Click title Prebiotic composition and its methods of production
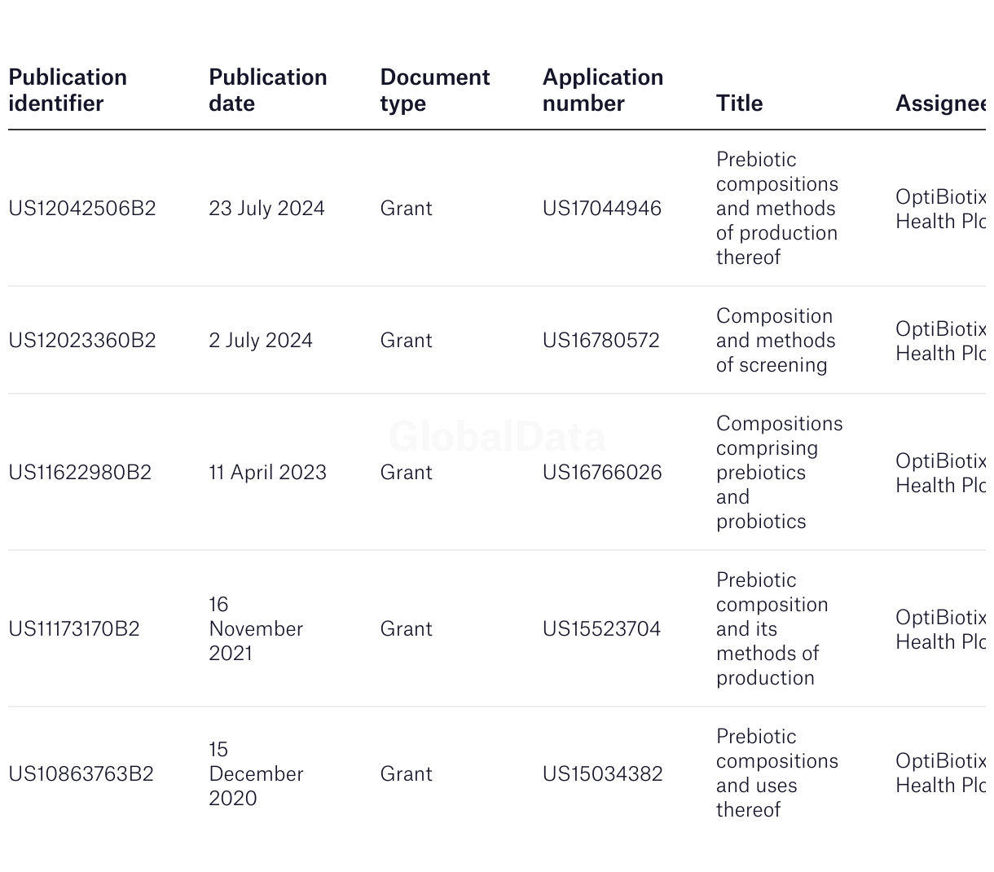The height and width of the screenshot is (872, 994). click(x=772, y=629)
